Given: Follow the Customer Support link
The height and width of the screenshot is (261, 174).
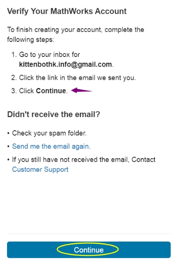Looking at the screenshot, I should 40,170.
